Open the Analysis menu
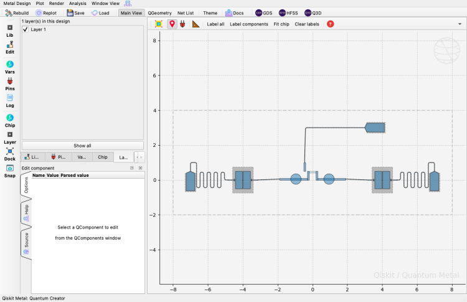 point(78,3)
